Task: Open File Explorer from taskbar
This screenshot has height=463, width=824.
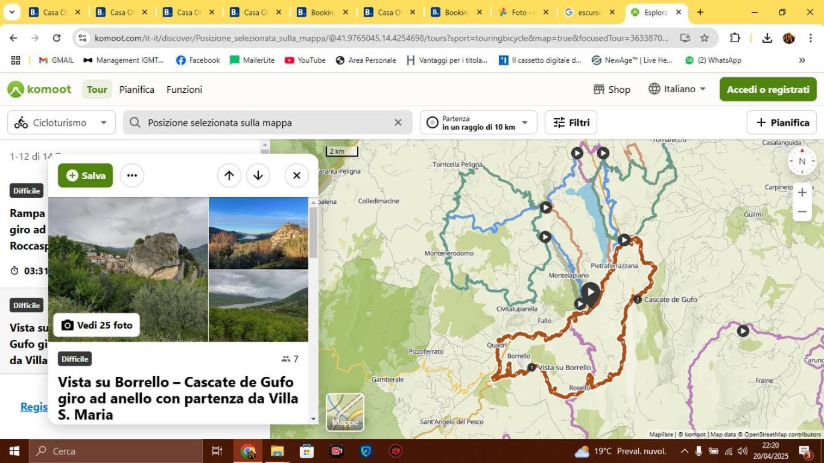Action: (x=277, y=451)
